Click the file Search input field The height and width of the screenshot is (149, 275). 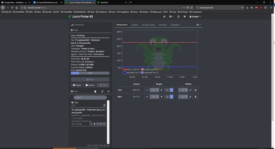[x=90, y=97]
